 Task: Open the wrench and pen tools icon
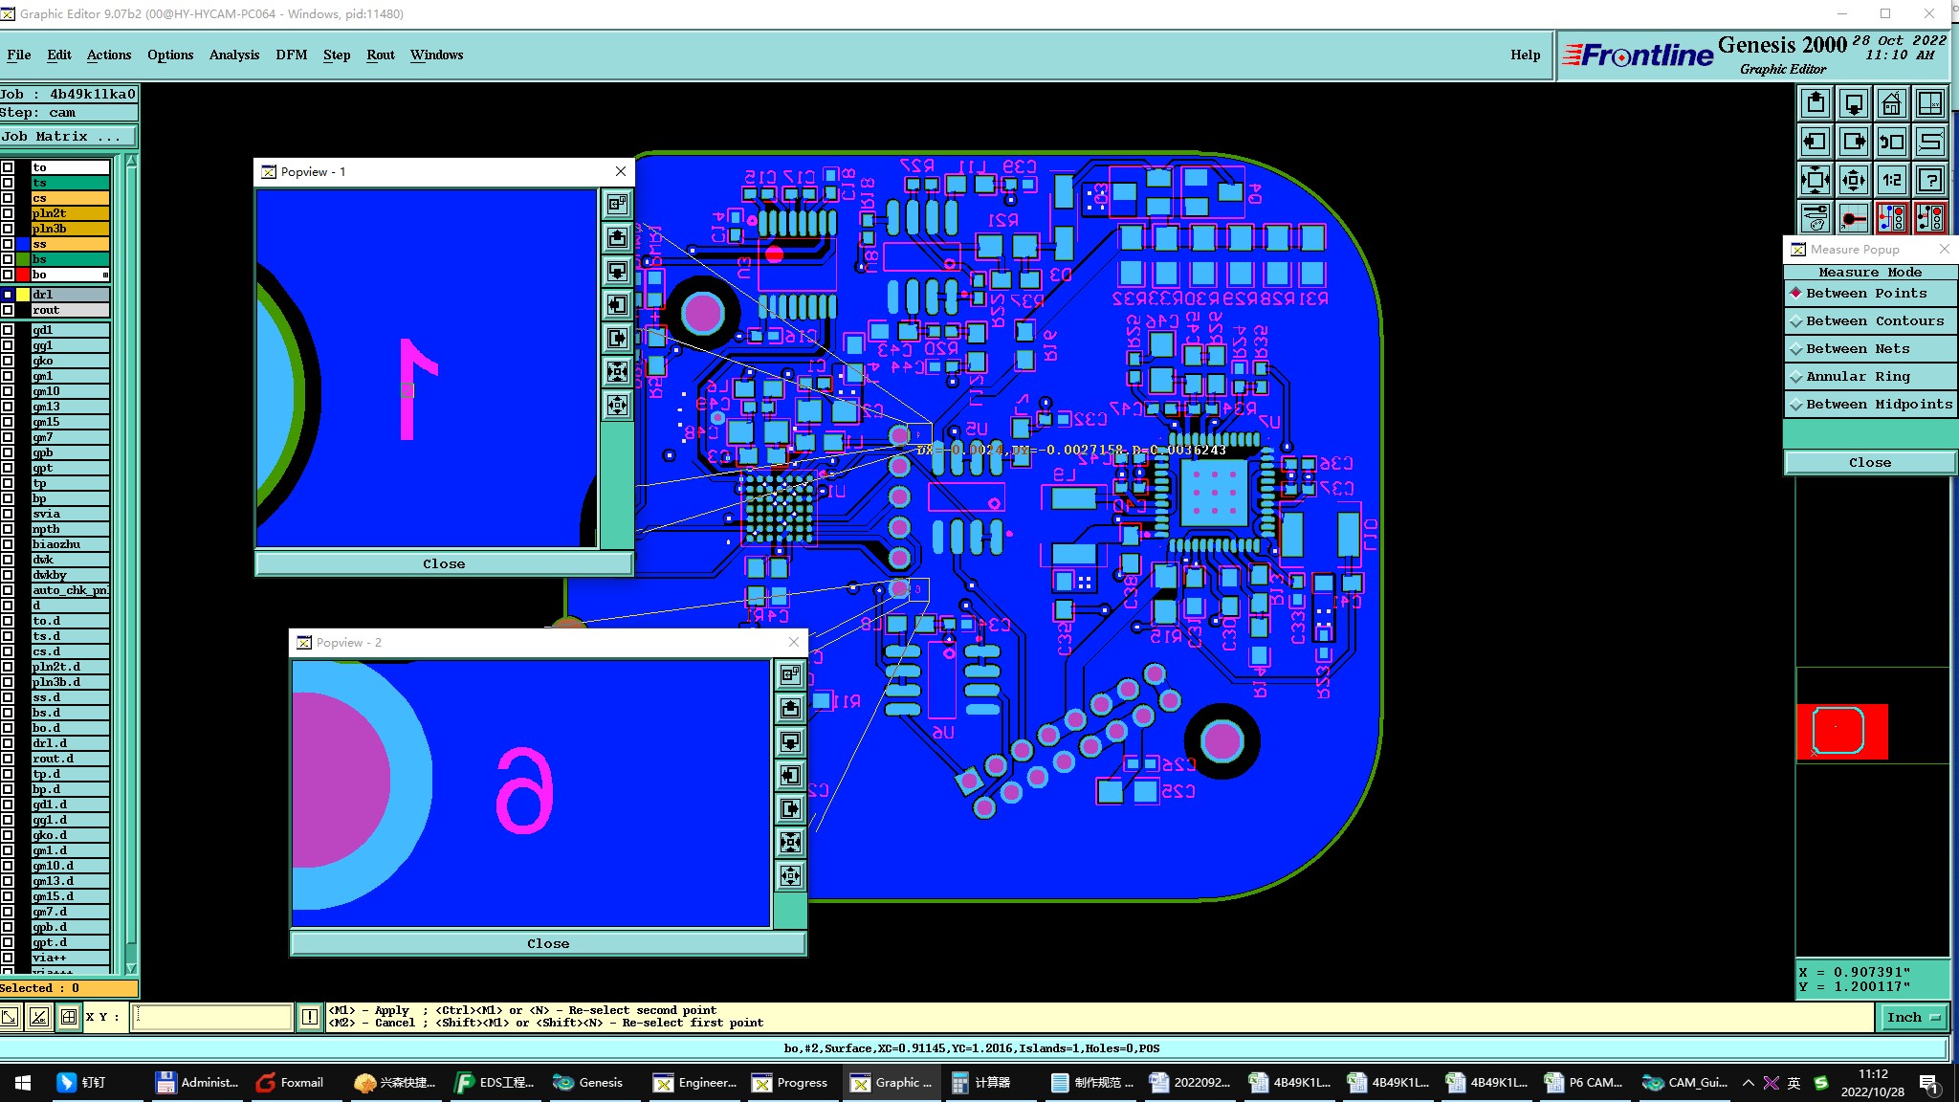point(1815,218)
